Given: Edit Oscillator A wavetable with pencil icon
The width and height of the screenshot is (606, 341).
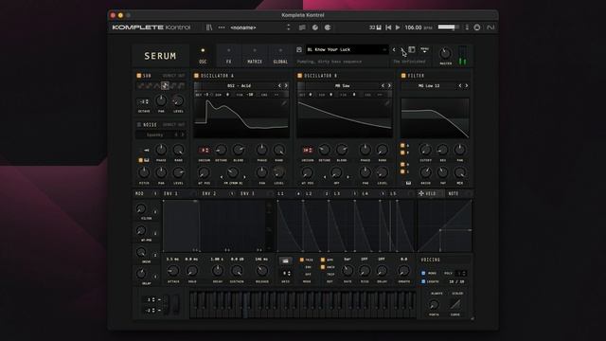Looking at the screenshot, I should [284, 103].
